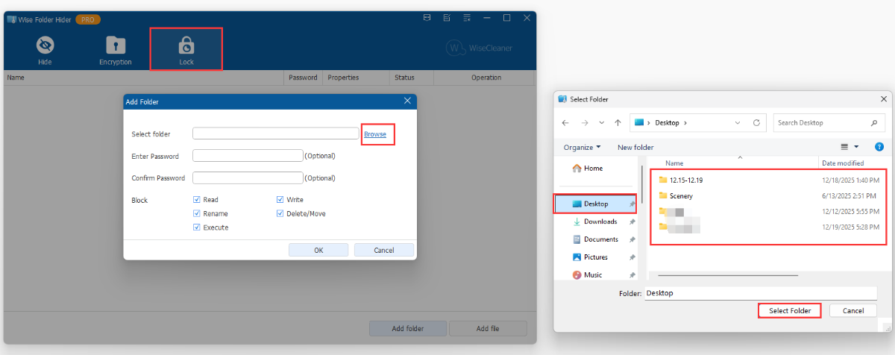Disable the Delete/Move block checkbox
The width and height of the screenshot is (895, 355).
click(x=280, y=213)
